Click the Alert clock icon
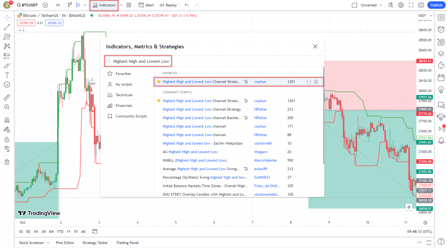This screenshot has width=447, height=248. 146,5
